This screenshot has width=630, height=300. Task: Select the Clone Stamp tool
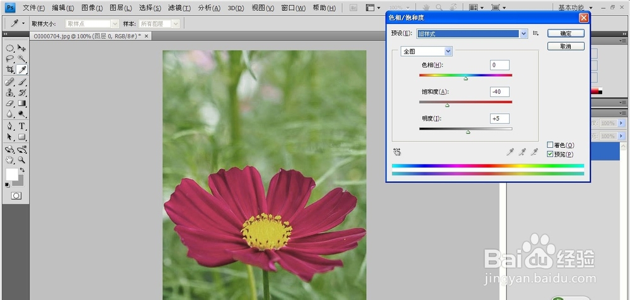point(9,92)
